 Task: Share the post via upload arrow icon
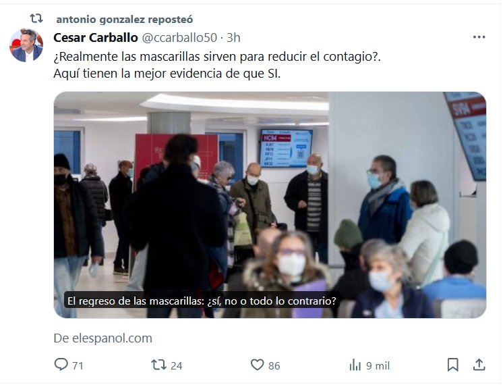click(479, 365)
